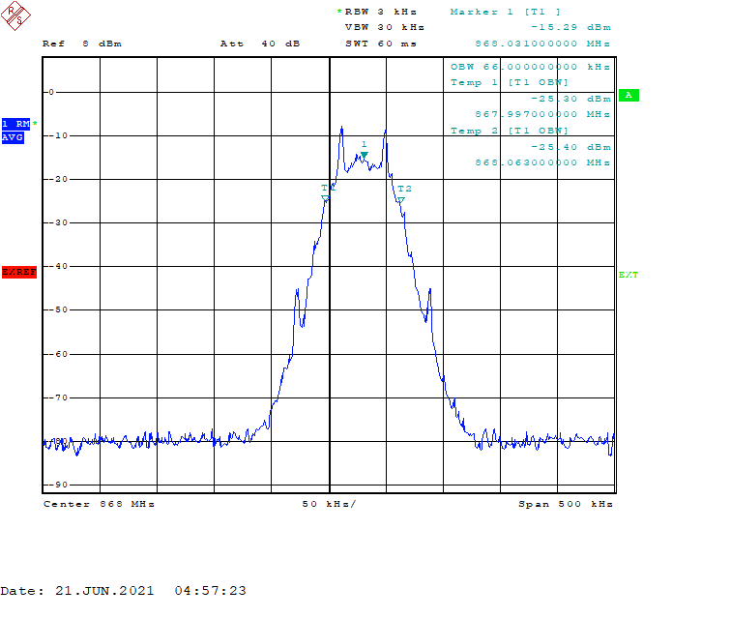Click the 50 kHz/ division label
The height and width of the screenshot is (618, 731).
329,504
